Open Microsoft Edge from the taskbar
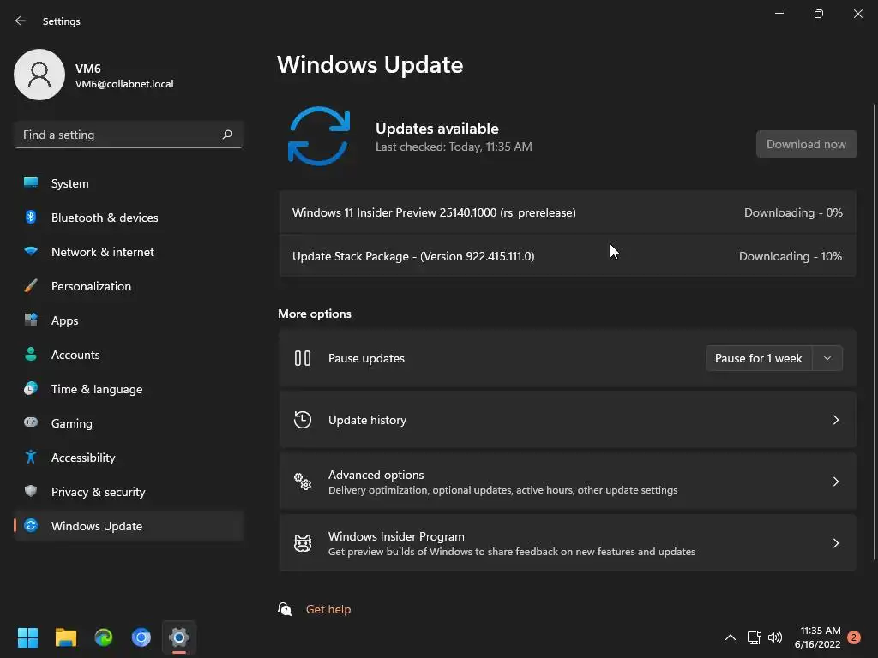This screenshot has width=878, height=658. tap(104, 637)
